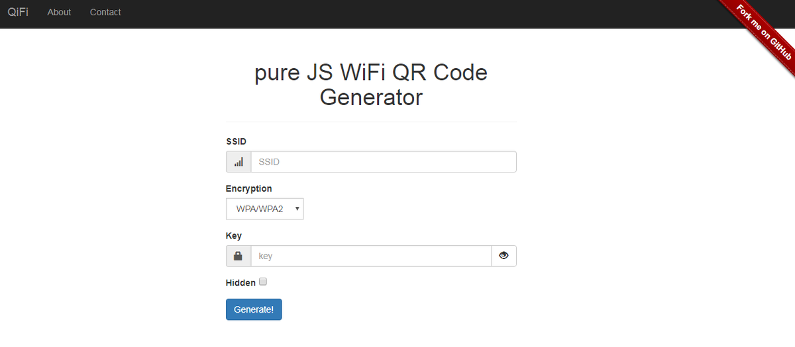Screen dimensions: 795x347
Task: Click the Encryption label text
Action: pos(249,188)
